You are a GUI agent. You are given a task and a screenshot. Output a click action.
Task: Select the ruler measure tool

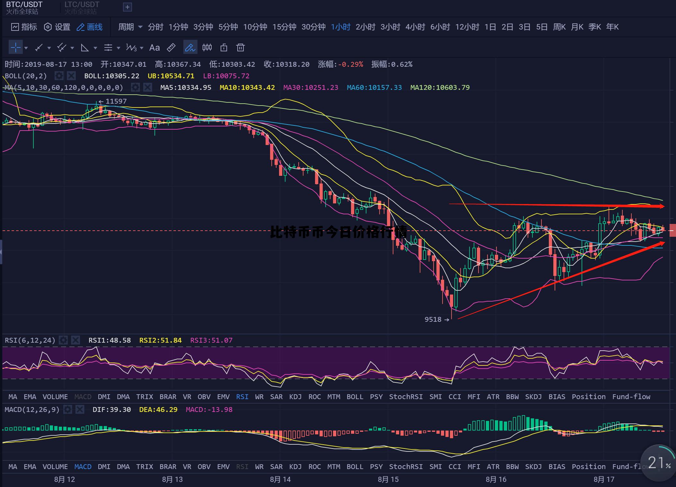click(171, 48)
